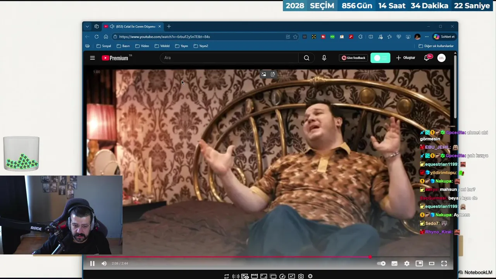Open the Oluştur create menu
The image size is (496, 279).
405,58
